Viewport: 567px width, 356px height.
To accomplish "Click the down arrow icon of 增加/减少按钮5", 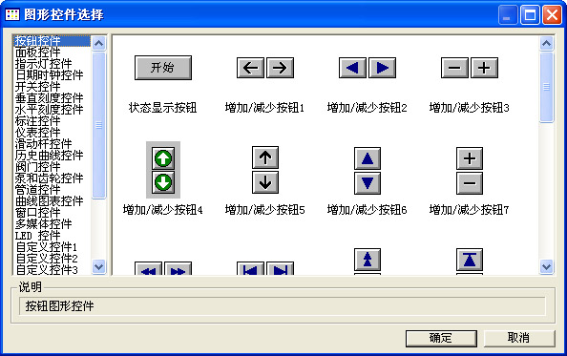I will point(265,182).
